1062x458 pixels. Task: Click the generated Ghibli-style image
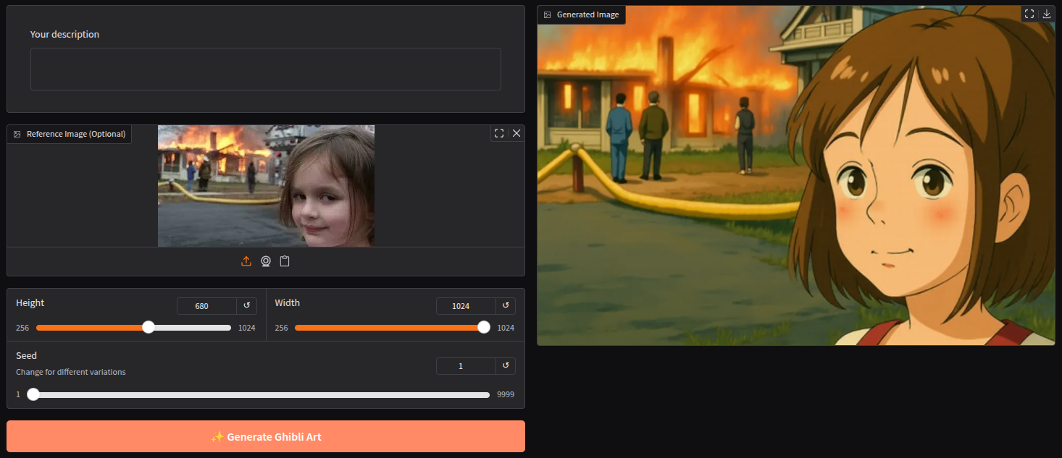coord(795,176)
